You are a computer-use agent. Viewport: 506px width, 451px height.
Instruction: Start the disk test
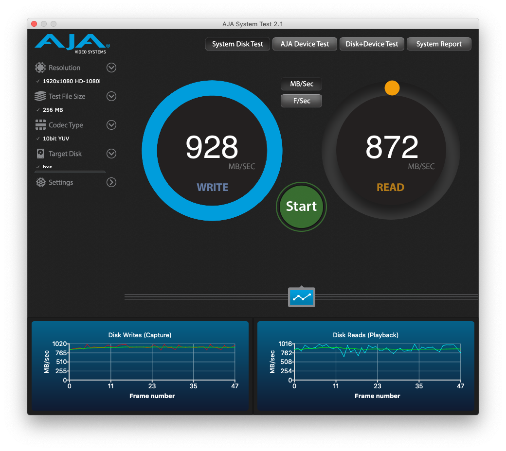tap(301, 207)
